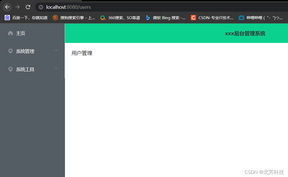Expand 系统工具 with its chevron arrow
This screenshot has width=288, height=177.
(x=56, y=69)
